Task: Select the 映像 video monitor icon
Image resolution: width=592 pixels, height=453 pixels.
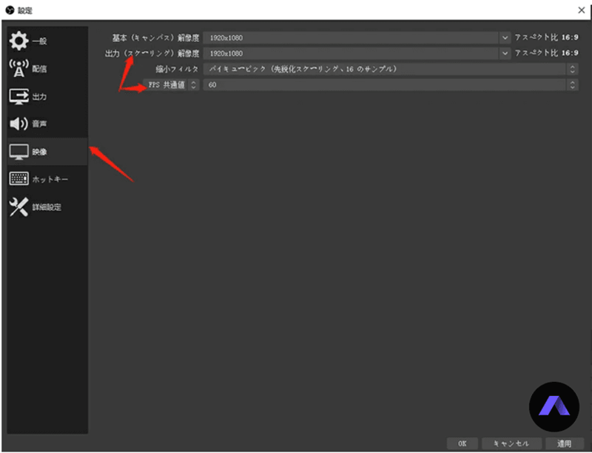Action: click(x=19, y=152)
